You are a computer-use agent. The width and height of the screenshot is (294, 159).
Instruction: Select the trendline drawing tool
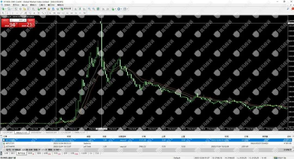(22, 13)
